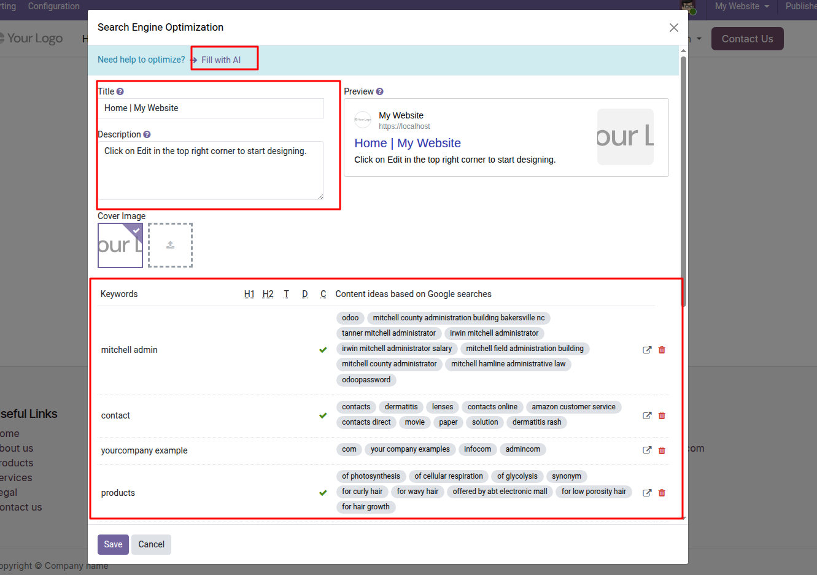Open external link for mitchell admin keyword
This screenshot has height=575, width=817.
[647, 350]
